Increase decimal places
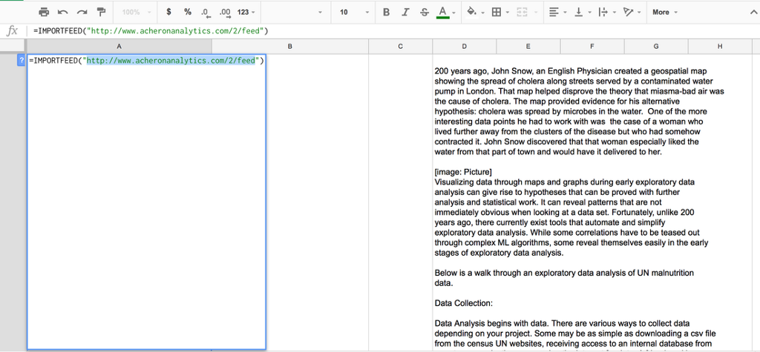Screen dimensions: 760x352 pyautogui.click(x=224, y=13)
